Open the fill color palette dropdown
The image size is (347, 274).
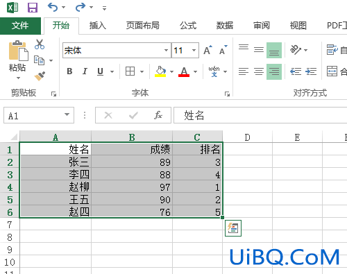(x=171, y=71)
